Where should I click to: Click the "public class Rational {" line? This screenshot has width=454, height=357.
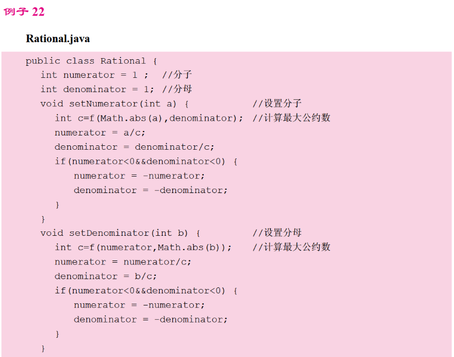tap(91, 61)
